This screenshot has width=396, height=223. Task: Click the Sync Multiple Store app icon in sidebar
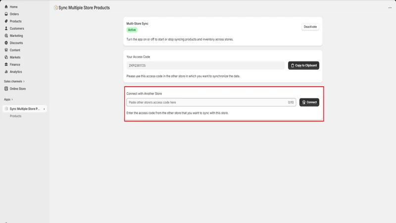click(x=6, y=109)
